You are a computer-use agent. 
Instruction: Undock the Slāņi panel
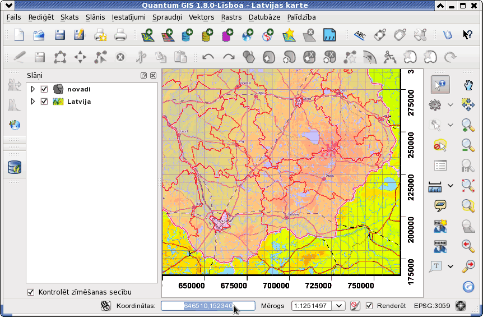pos(143,76)
